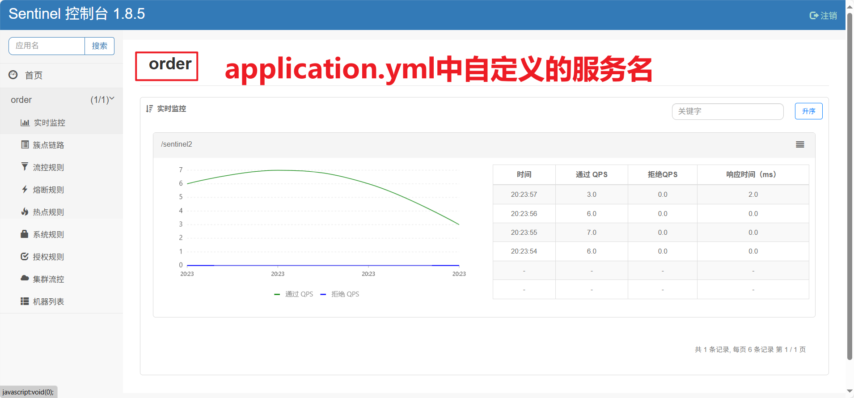The image size is (854, 398).
Task: Click the 20:23:54 time cell
Action: point(524,251)
